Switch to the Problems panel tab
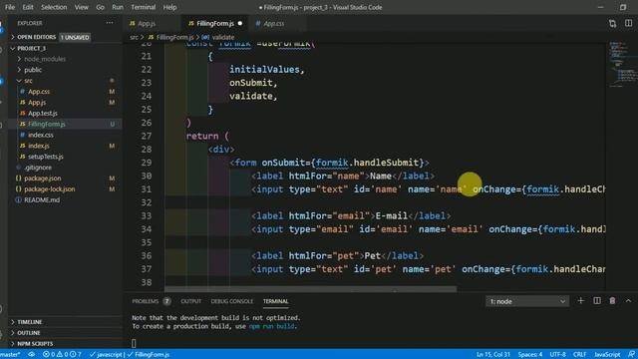This screenshot has width=638, height=359. 146,301
